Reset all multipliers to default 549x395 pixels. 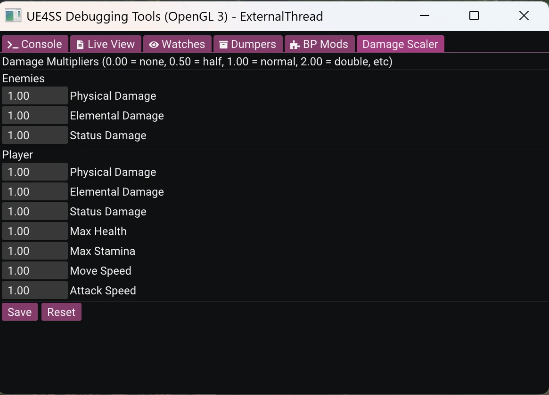coord(61,312)
